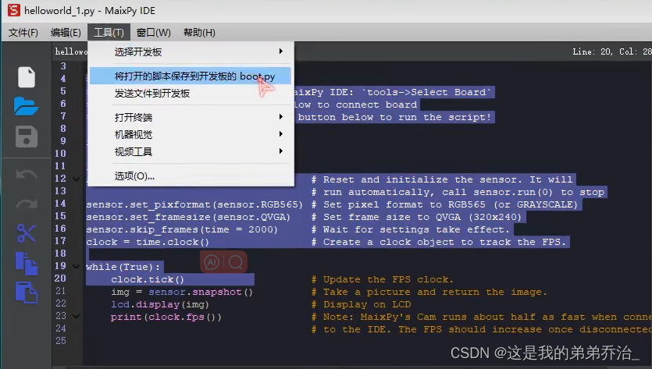The image size is (652, 369).
Task: Click '# Update the FPS clock.' comment
Action: (x=382, y=279)
